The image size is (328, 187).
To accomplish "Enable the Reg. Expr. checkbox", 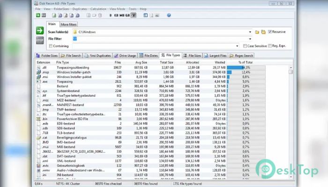I will 270,46.
